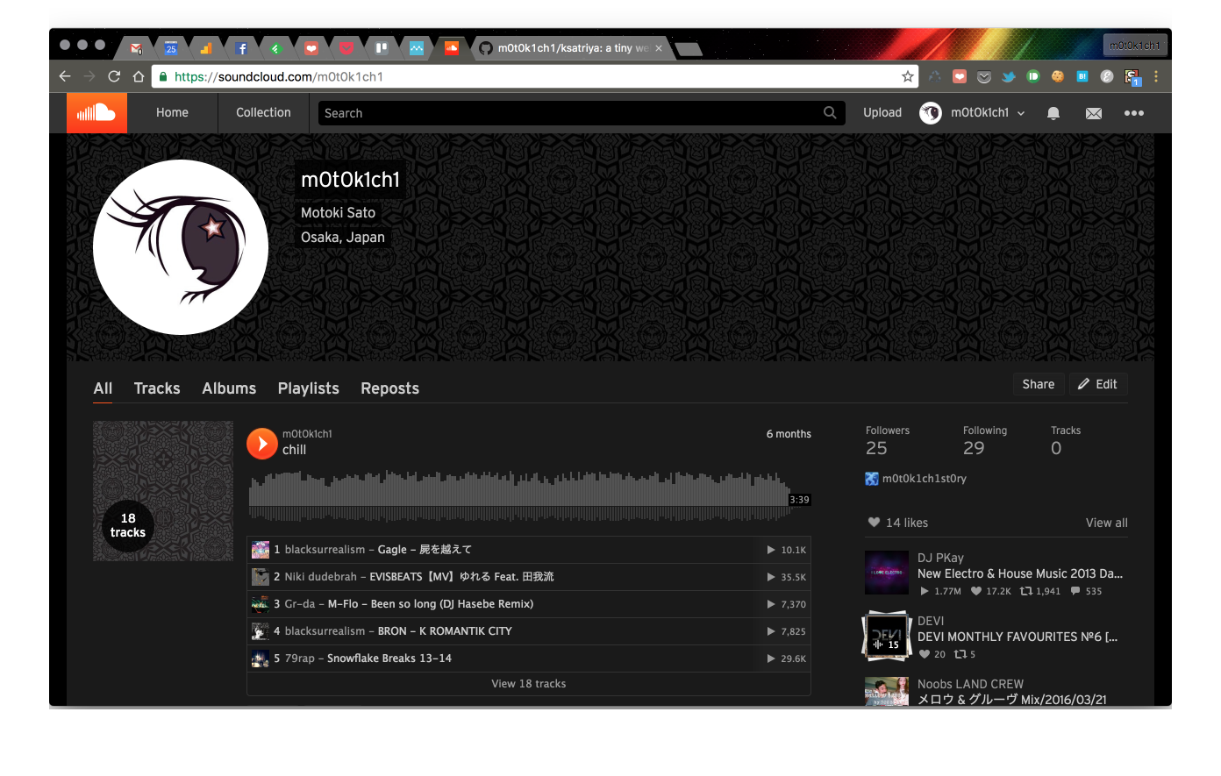
Task: Click View all likes link
Action: pos(1106,523)
